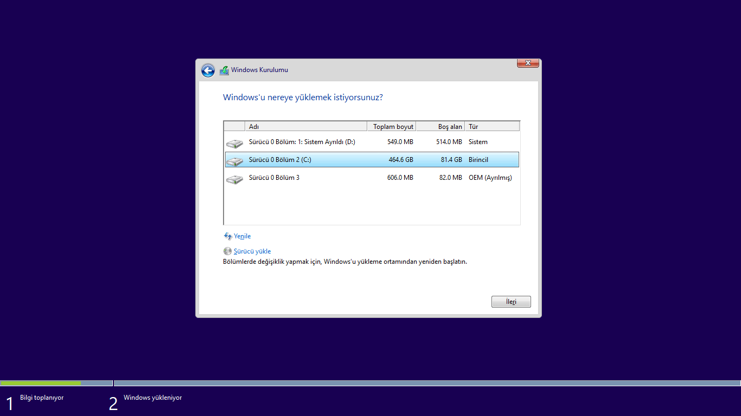
Task: Sort partitions by the Adı column header
Action: (306, 126)
